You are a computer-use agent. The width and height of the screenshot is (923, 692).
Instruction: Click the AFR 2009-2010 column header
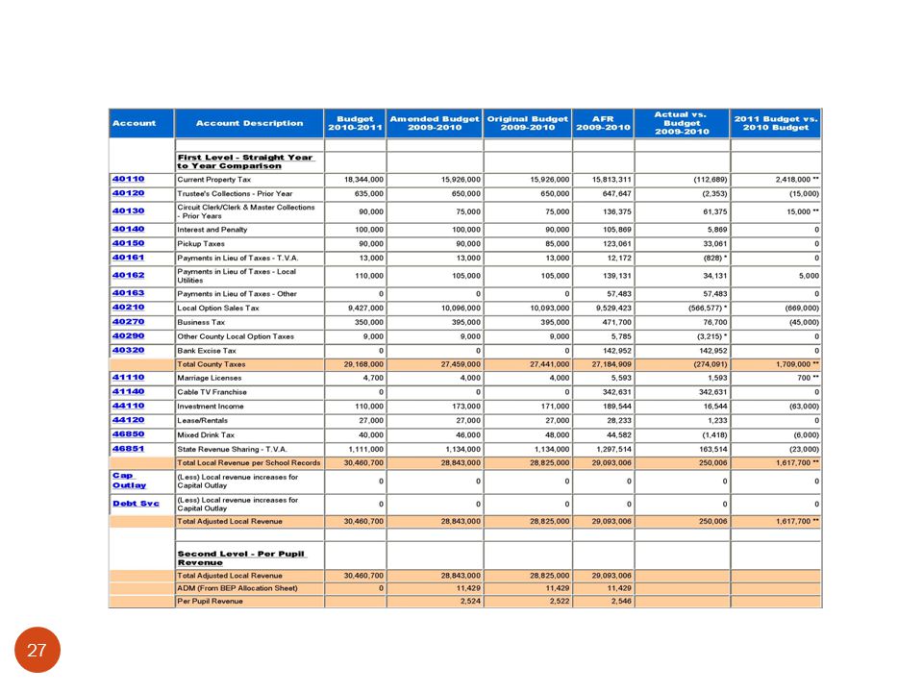click(x=604, y=123)
